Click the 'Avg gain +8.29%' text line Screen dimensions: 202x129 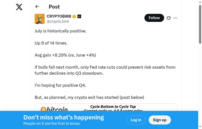65,55
